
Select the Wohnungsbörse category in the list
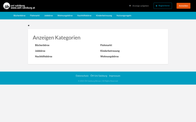click(109, 56)
